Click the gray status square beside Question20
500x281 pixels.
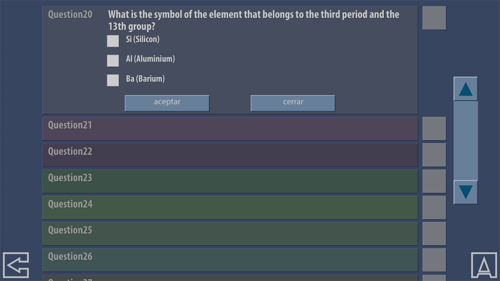[434, 18]
